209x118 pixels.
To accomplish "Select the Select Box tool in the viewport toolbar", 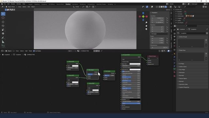I will click(3, 14).
